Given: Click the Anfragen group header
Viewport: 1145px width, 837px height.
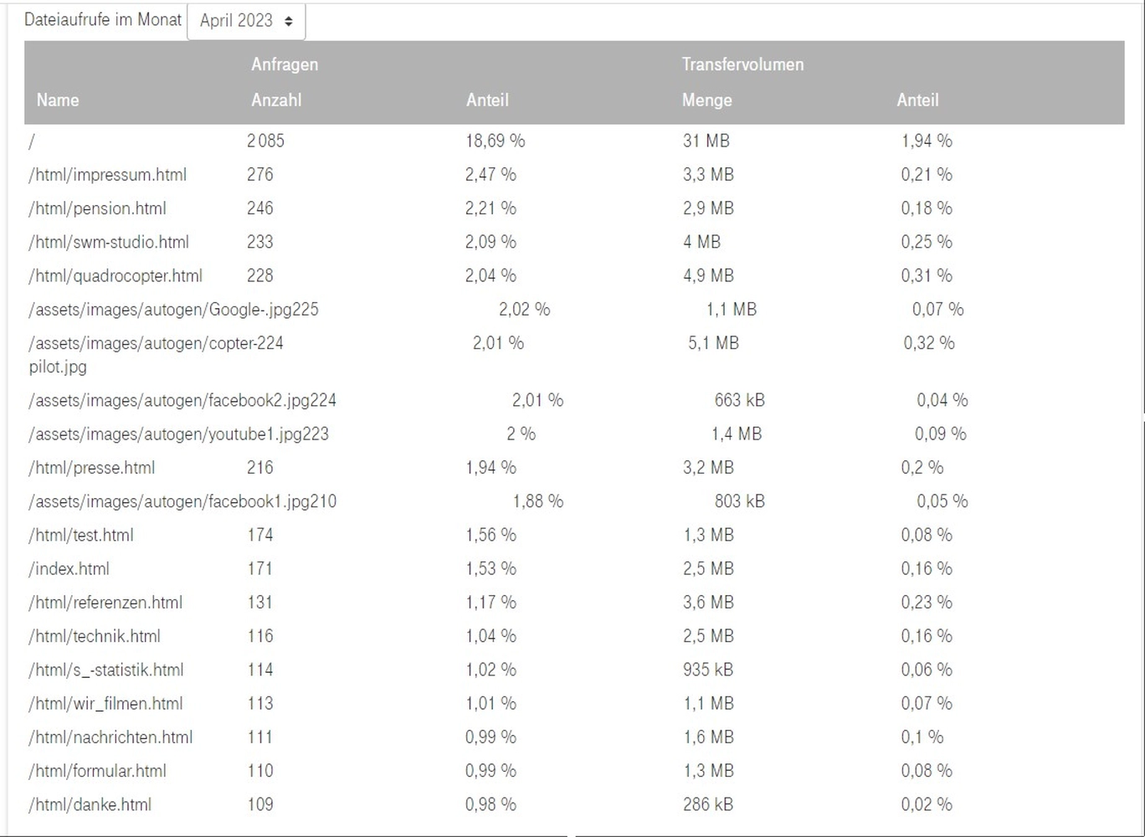Looking at the screenshot, I should 285,64.
